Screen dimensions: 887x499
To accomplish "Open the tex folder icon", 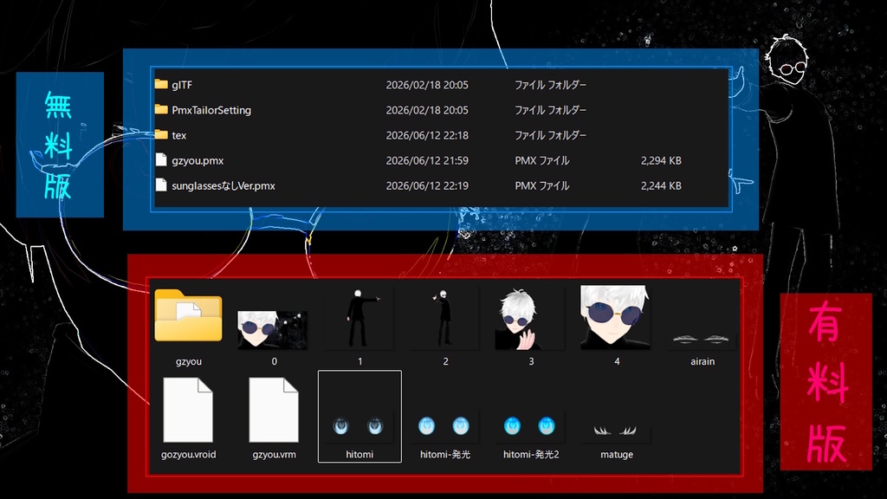I will (x=161, y=134).
